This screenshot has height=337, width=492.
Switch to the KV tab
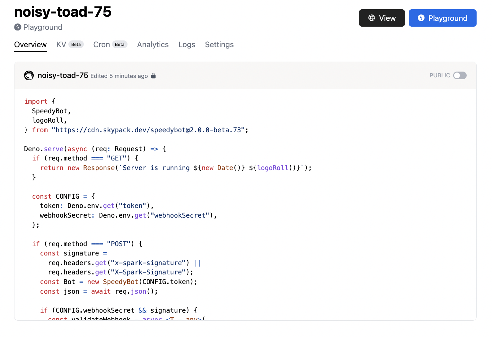pos(61,45)
